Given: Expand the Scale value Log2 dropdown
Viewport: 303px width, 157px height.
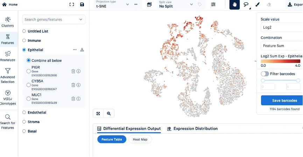Looking at the screenshot, I should (281, 27).
